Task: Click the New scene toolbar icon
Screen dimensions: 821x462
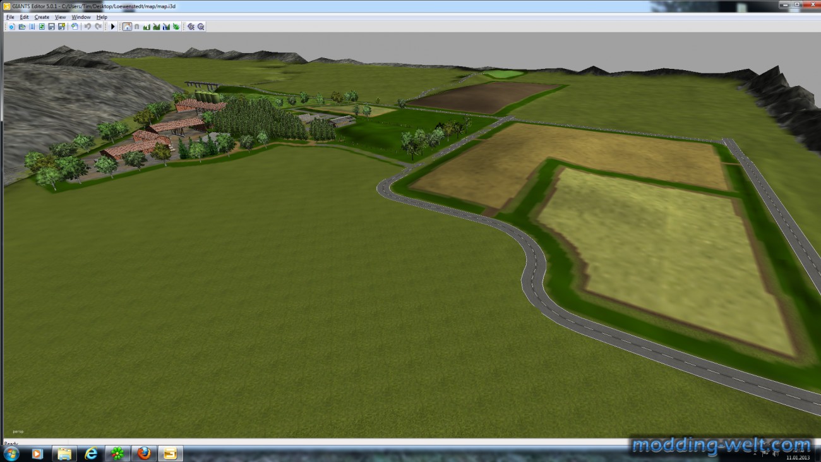Action: tap(11, 27)
